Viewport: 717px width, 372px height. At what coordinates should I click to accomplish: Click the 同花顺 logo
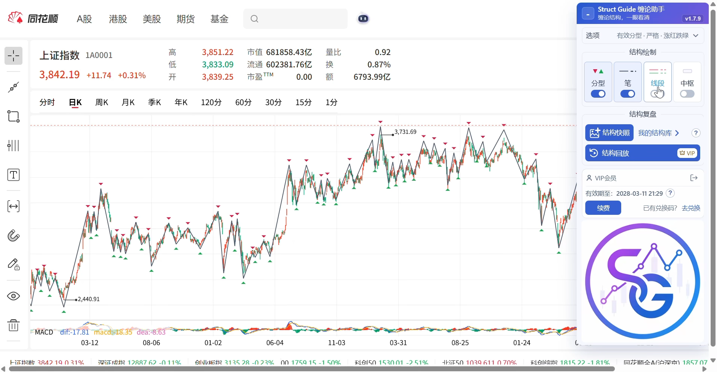click(x=33, y=18)
